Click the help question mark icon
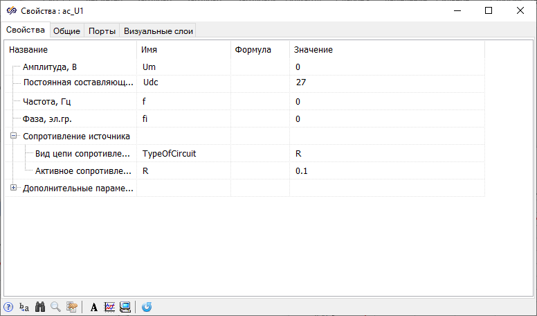Viewport: 537px width, 316px height. pos(8,307)
